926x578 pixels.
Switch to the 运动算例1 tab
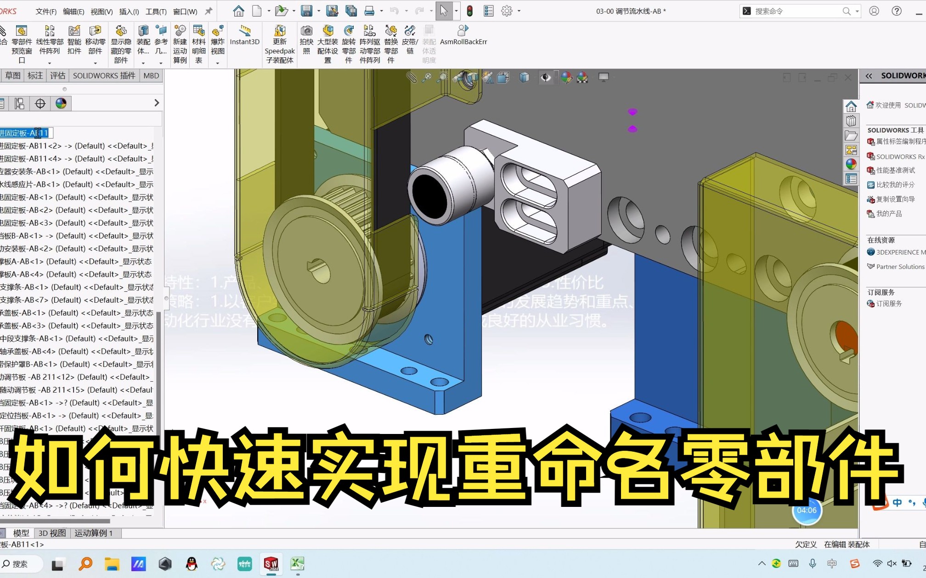tap(93, 533)
